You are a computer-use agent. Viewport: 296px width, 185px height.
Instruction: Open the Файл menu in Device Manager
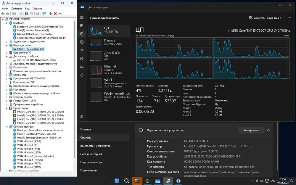(x=5, y=9)
